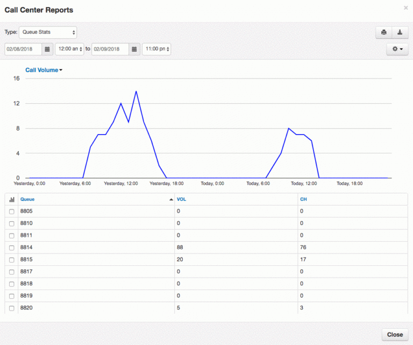
Task: Click the chart column header icon
Action: click(x=12, y=199)
